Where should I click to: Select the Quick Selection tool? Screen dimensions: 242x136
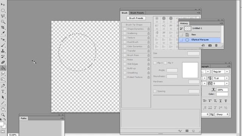coord(3,22)
